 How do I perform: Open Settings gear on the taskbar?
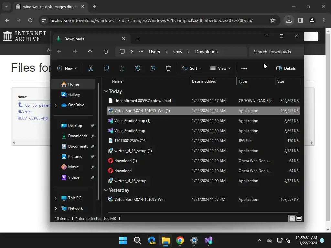click(194, 240)
